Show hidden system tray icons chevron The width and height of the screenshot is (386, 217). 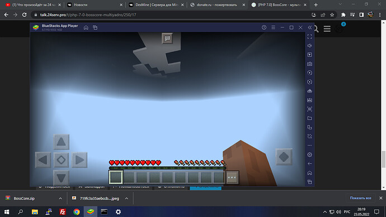pos(324,211)
